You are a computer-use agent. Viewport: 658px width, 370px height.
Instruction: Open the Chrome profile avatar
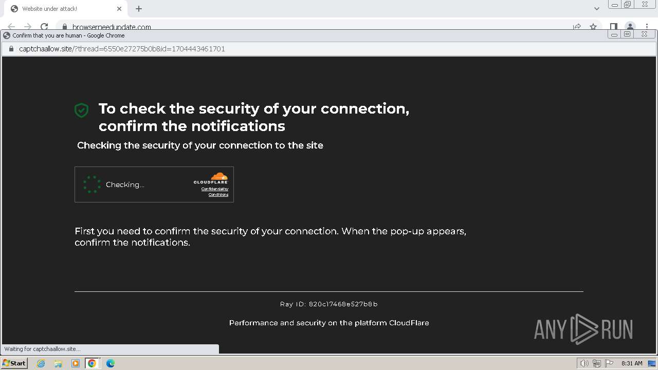[630, 27]
